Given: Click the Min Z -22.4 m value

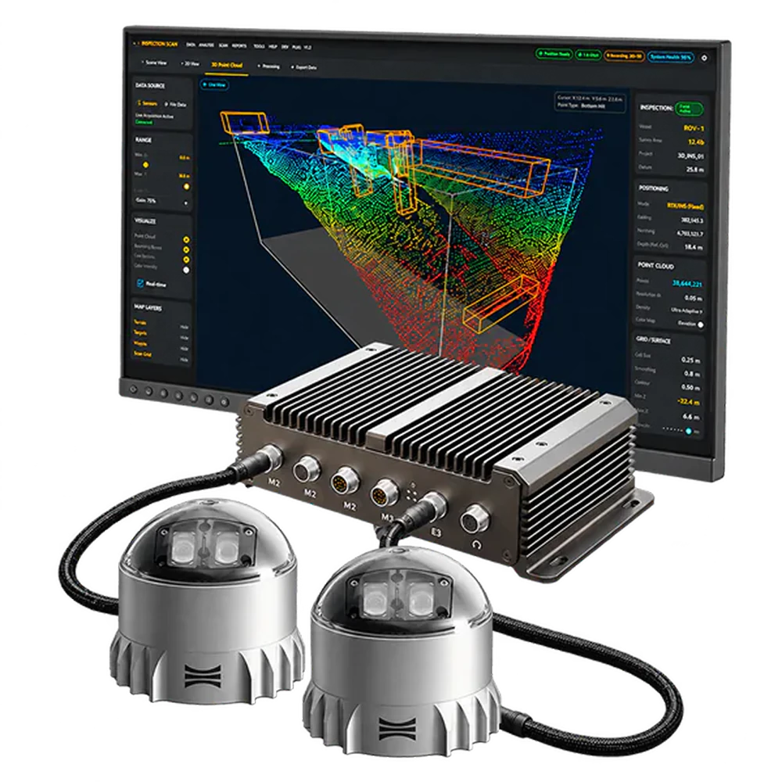Looking at the screenshot, I should click(x=688, y=401).
